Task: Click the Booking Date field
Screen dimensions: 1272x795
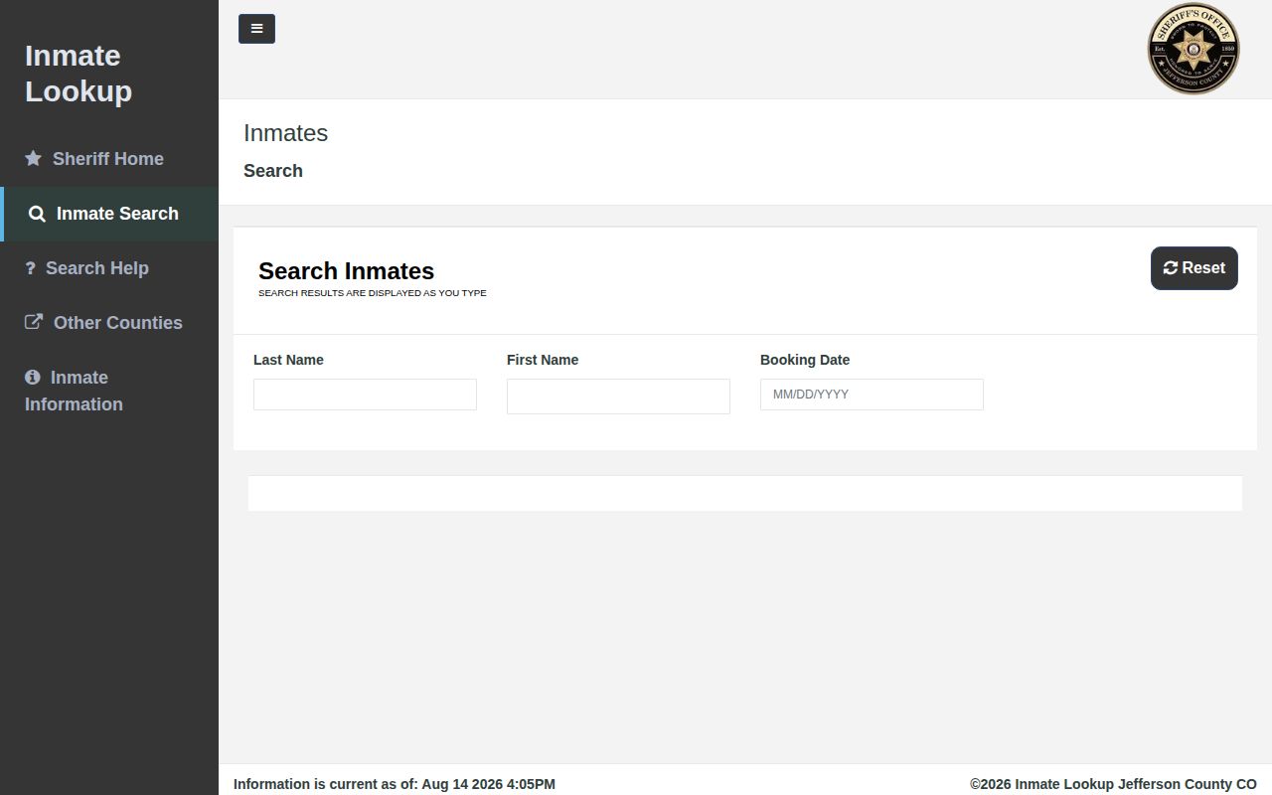Action: (x=872, y=395)
